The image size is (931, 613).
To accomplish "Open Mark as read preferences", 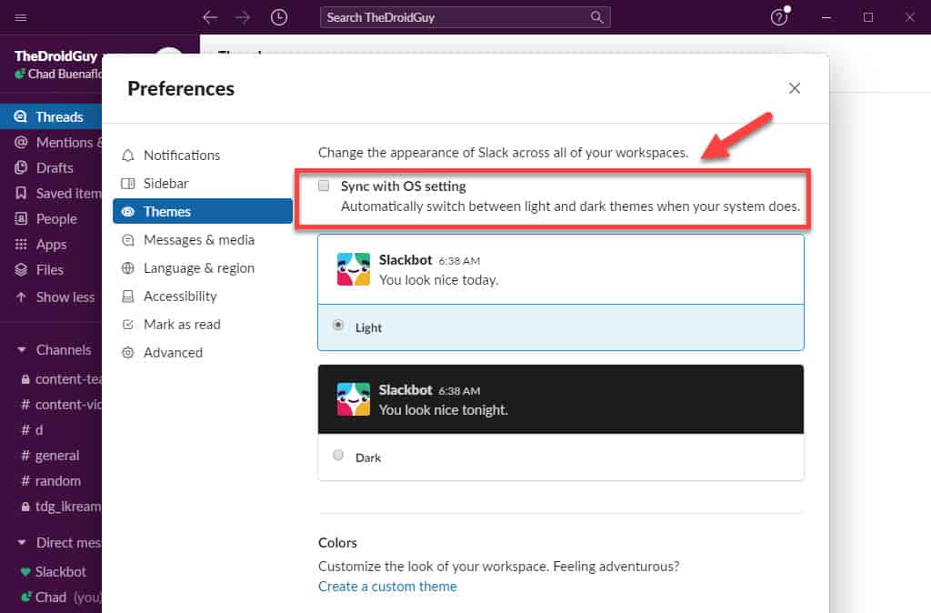I will (x=203, y=325).
